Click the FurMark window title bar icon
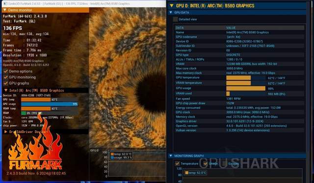 click(x=5, y=3)
